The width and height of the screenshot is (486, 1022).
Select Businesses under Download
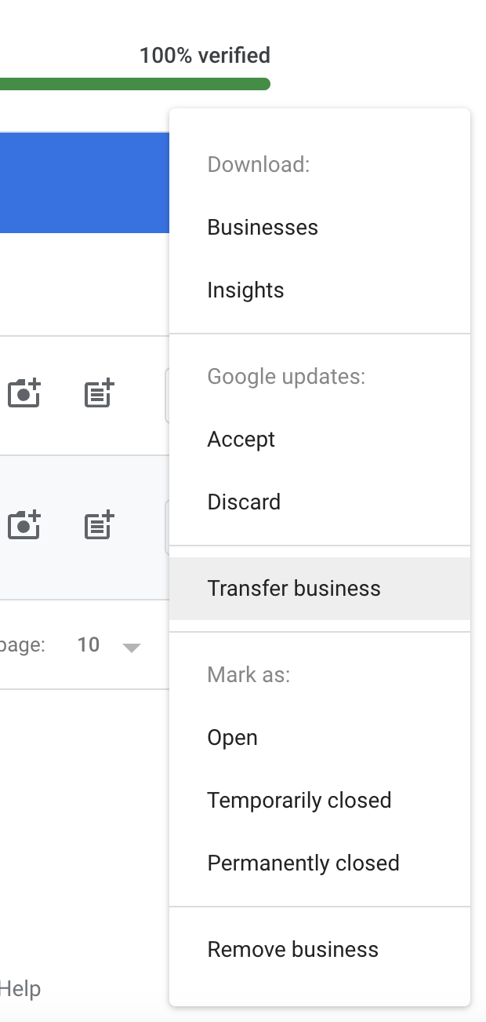263,228
